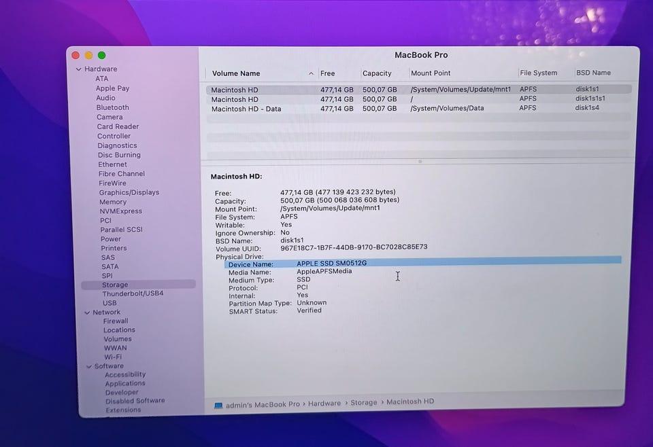This screenshot has height=447, width=653.
Task: Select Macintosh HD row with disk1s1s1
Action: click(x=418, y=99)
